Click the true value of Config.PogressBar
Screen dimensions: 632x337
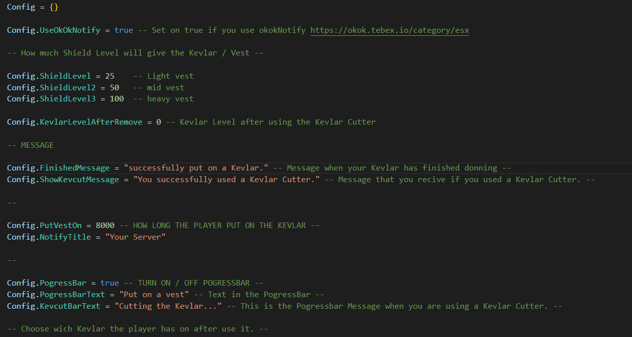coord(110,283)
